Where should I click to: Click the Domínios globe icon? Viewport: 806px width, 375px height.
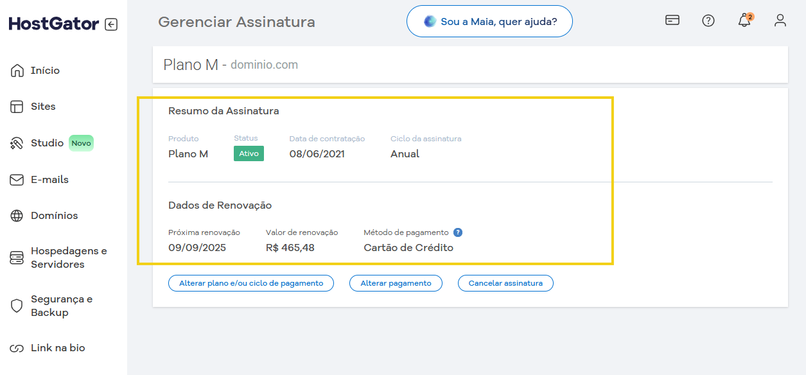coord(17,216)
